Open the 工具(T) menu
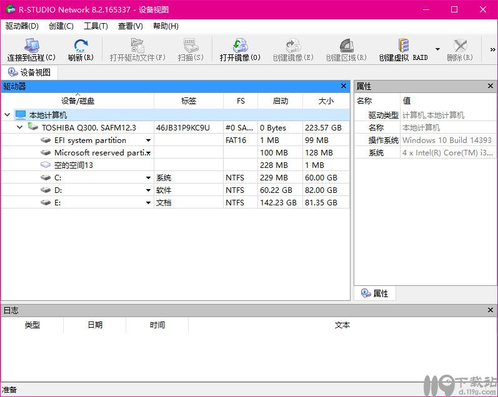The width and height of the screenshot is (498, 397). point(96,26)
